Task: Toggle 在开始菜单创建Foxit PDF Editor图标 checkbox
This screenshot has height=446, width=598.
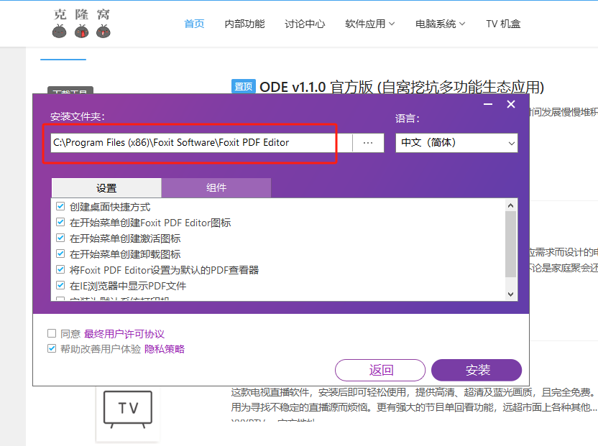Action: pos(60,222)
